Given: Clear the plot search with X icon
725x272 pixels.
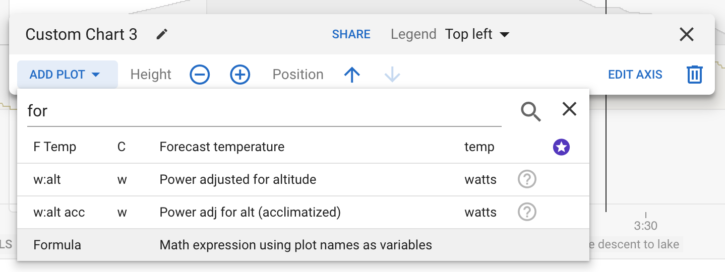Looking at the screenshot, I should [569, 109].
